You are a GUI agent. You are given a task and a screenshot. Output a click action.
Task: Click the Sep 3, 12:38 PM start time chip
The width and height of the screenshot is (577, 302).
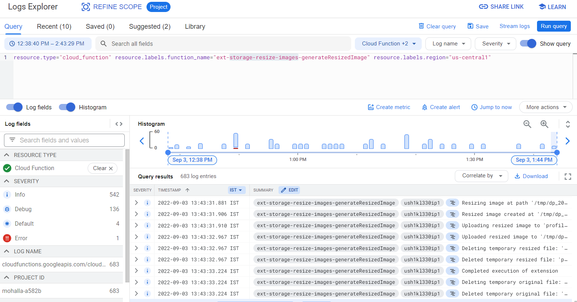tap(192, 160)
